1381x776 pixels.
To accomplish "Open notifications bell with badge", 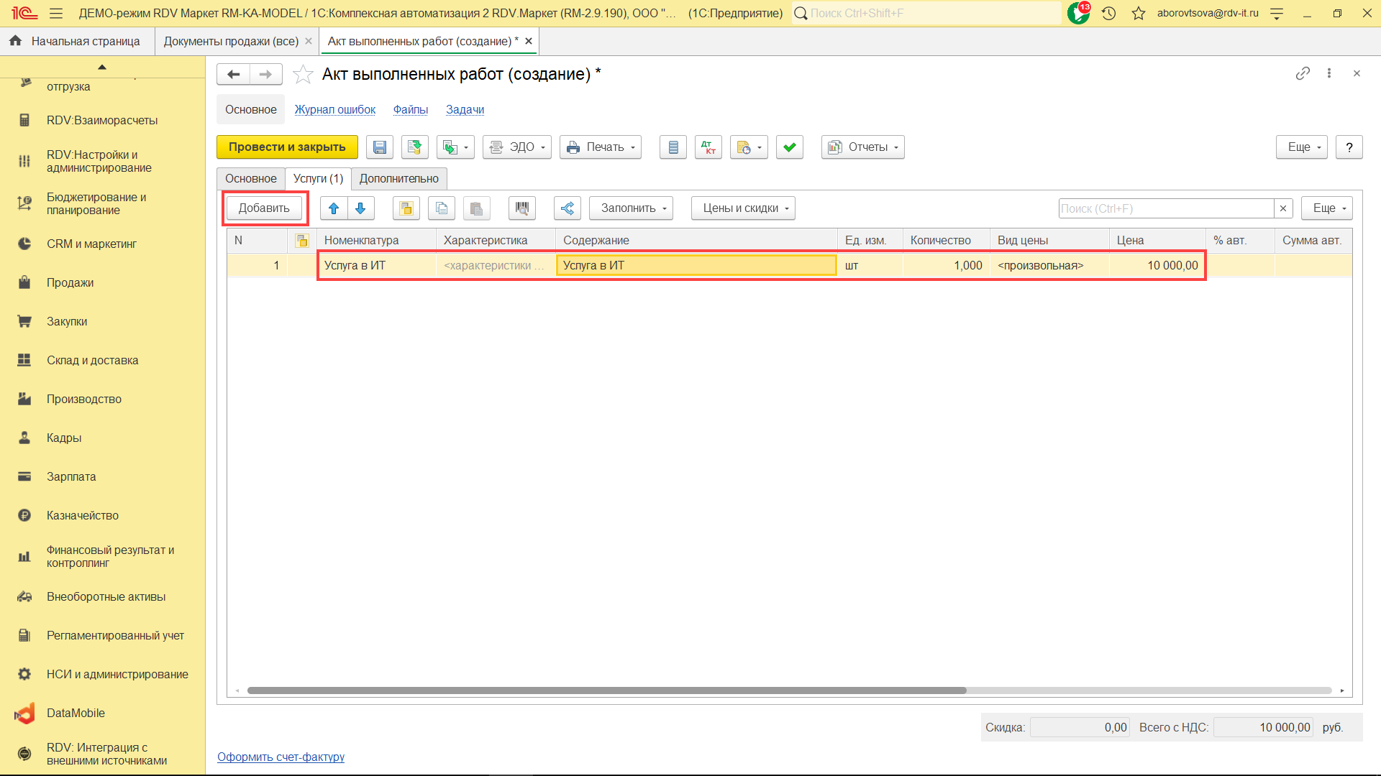I will click(1078, 13).
